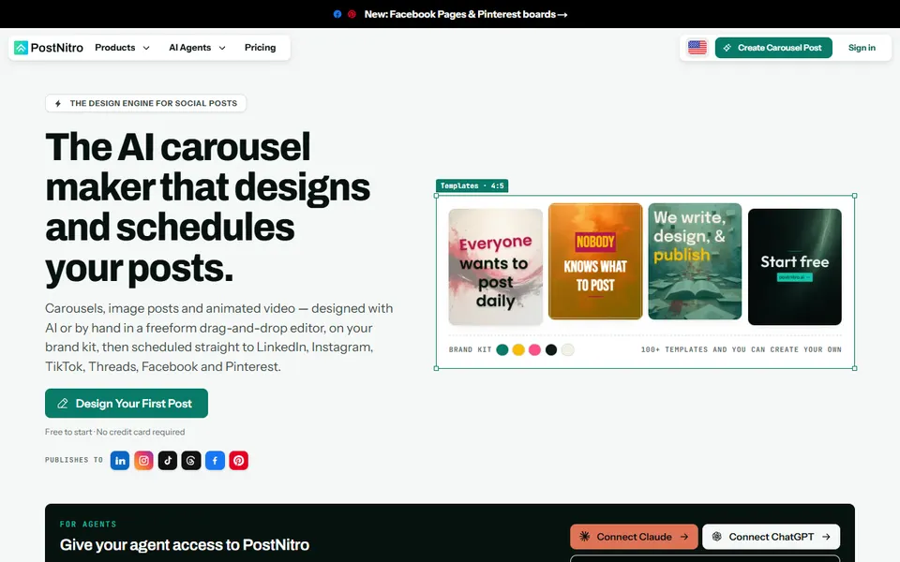Click the Design Your First Post button
The height and width of the screenshot is (562, 900).
click(x=127, y=404)
